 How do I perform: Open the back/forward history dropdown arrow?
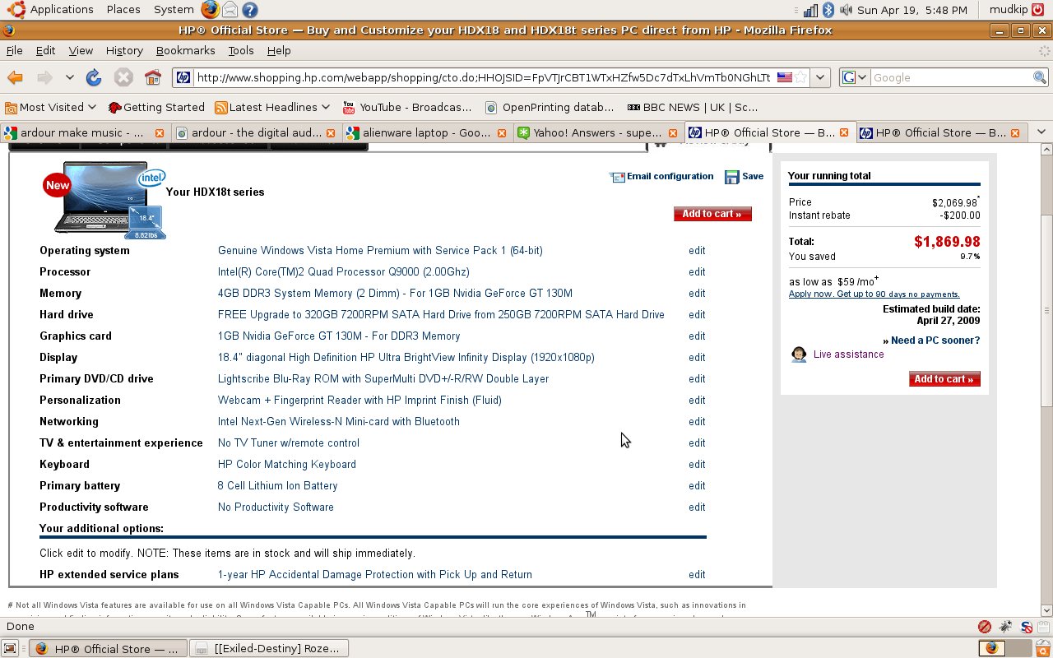point(69,77)
